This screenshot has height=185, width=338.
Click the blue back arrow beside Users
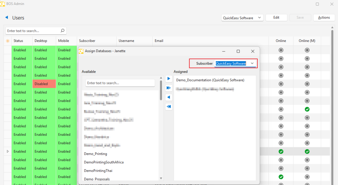click(x=7, y=18)
